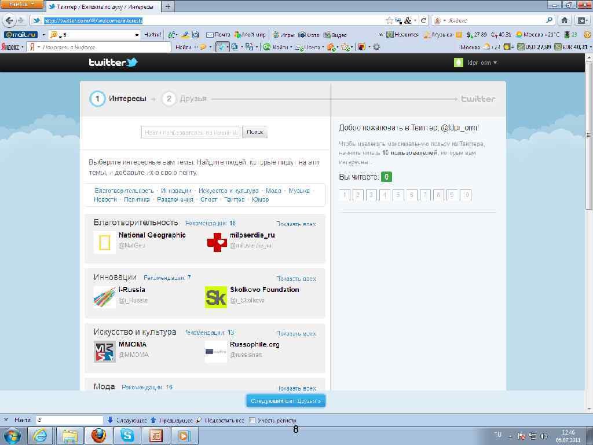Open Мой мир in the Mail.ru toolbar

(x=250, y=35)
